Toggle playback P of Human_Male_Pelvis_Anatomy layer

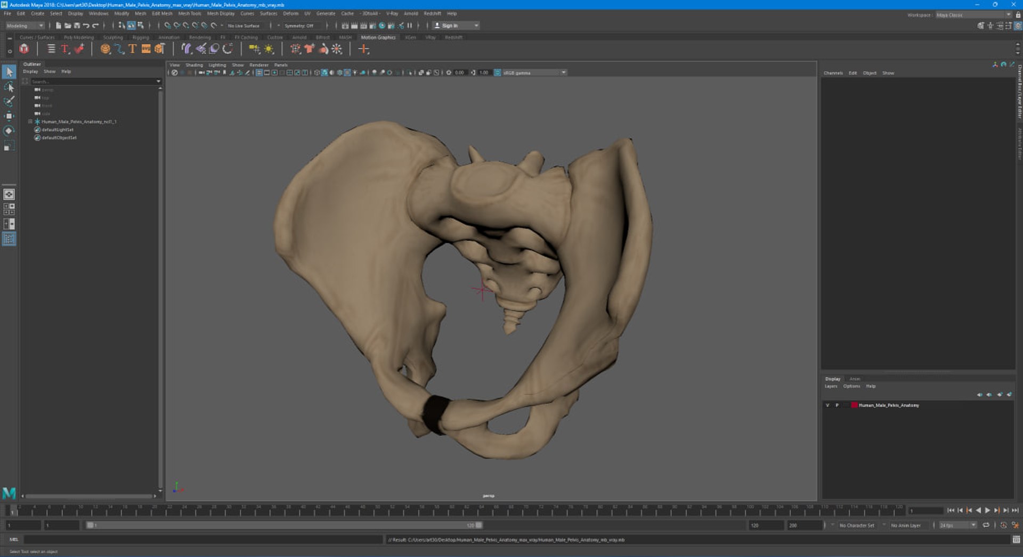[x=837, y=405]
